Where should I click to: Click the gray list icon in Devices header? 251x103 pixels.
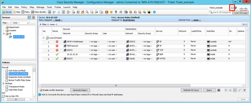click(x=33, y=17)
